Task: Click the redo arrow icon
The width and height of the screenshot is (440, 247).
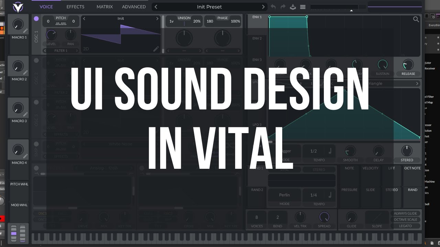Action: click(x=283, y=7)
